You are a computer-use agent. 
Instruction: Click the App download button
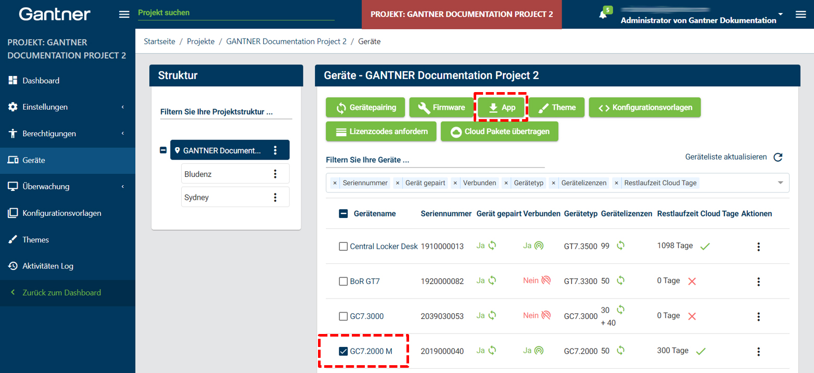point(501,108)
